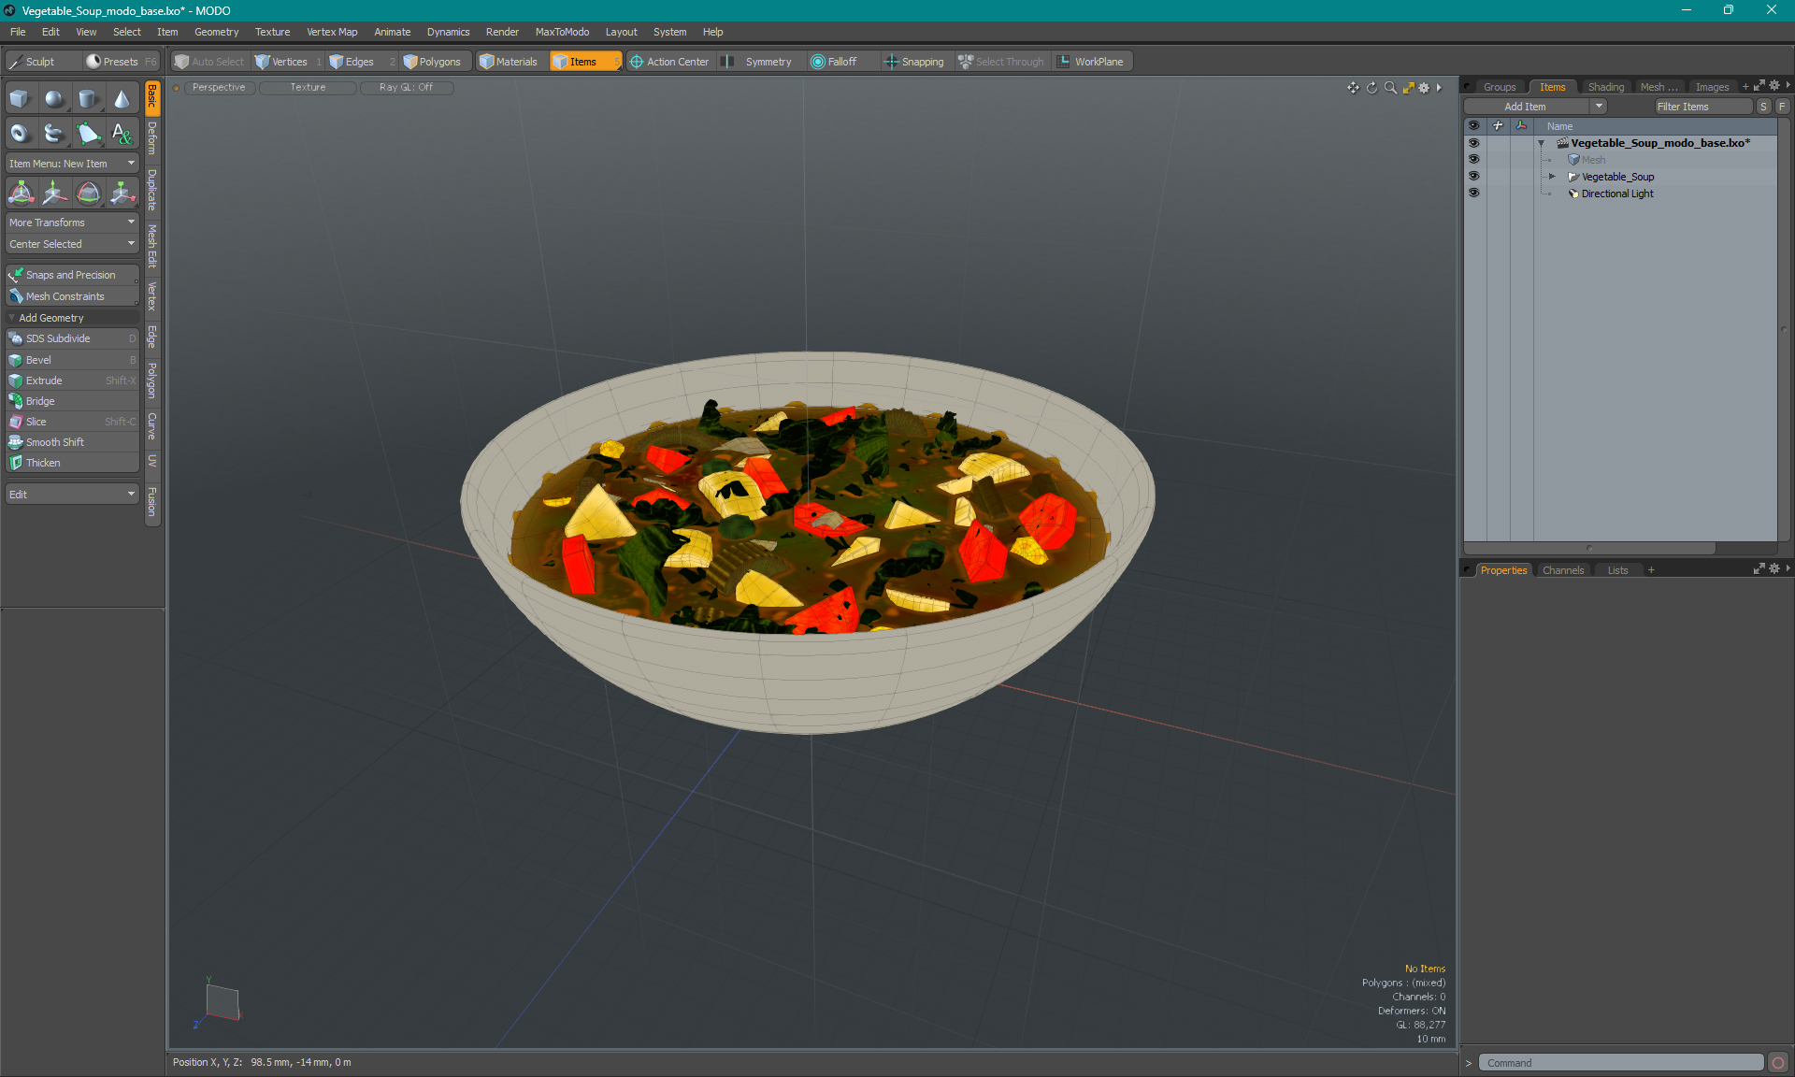1795x1077 pixels.
Task: Toggle Select Through option
Action: point(1001,62)
